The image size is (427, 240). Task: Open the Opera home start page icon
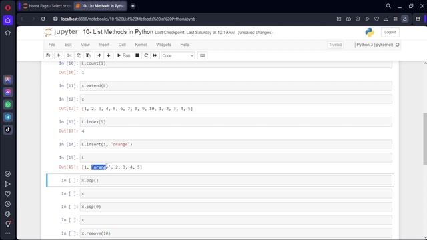(x=7, y=21)
